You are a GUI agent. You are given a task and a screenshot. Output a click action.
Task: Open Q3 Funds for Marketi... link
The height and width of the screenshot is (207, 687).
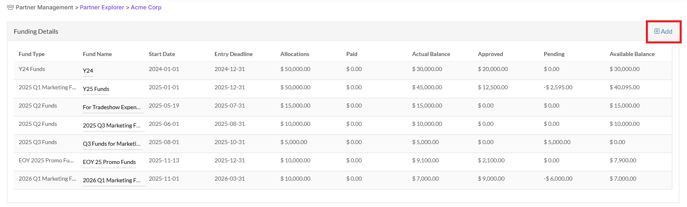pyautogui.click(x=112, y=144)
